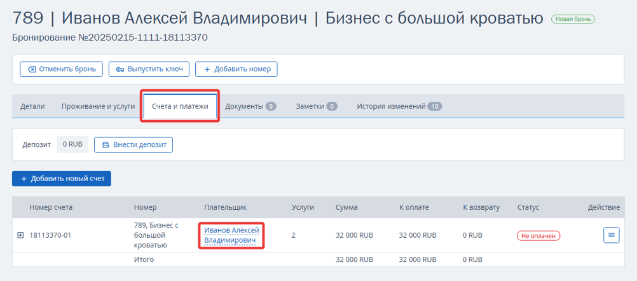Click the count badge 9 on Документы

coord(271,106)
